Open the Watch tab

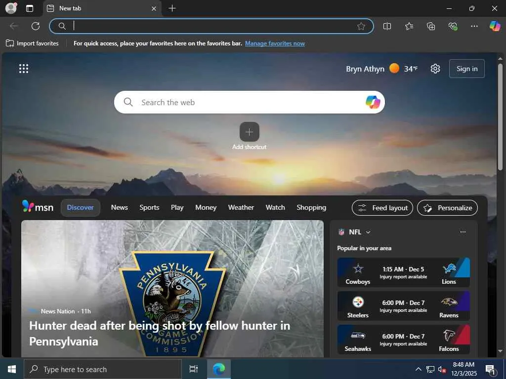275,208
